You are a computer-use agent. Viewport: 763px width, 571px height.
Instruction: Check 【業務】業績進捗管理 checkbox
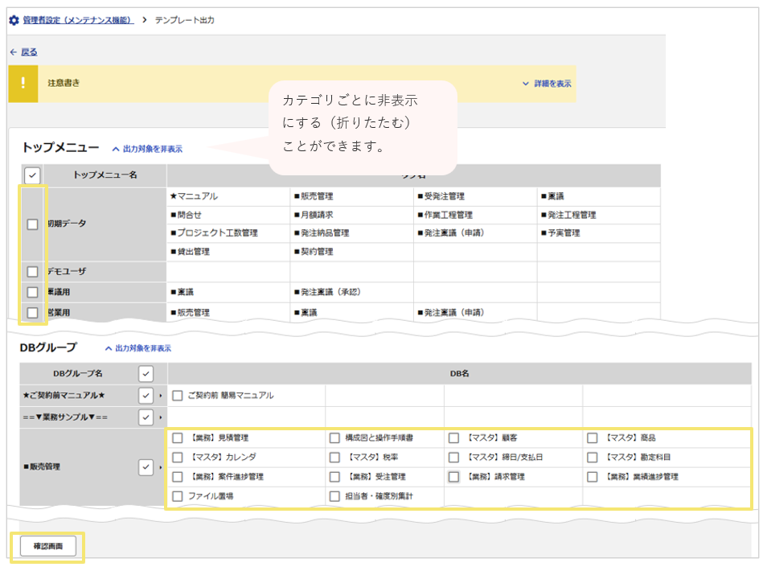tap(593, 477)
